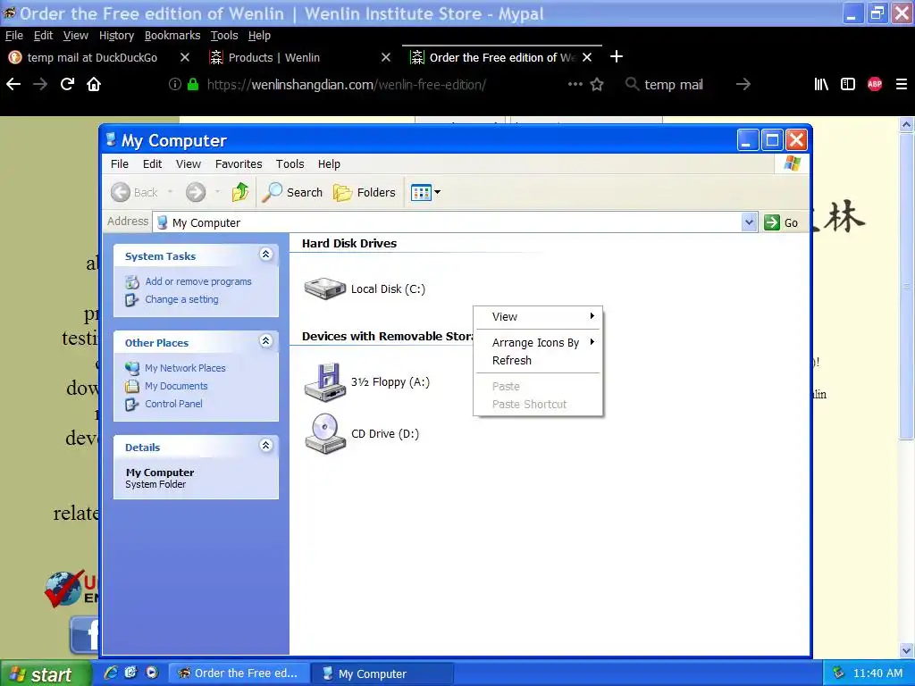
Task: Go to the browser Home page
Action: 94,84
